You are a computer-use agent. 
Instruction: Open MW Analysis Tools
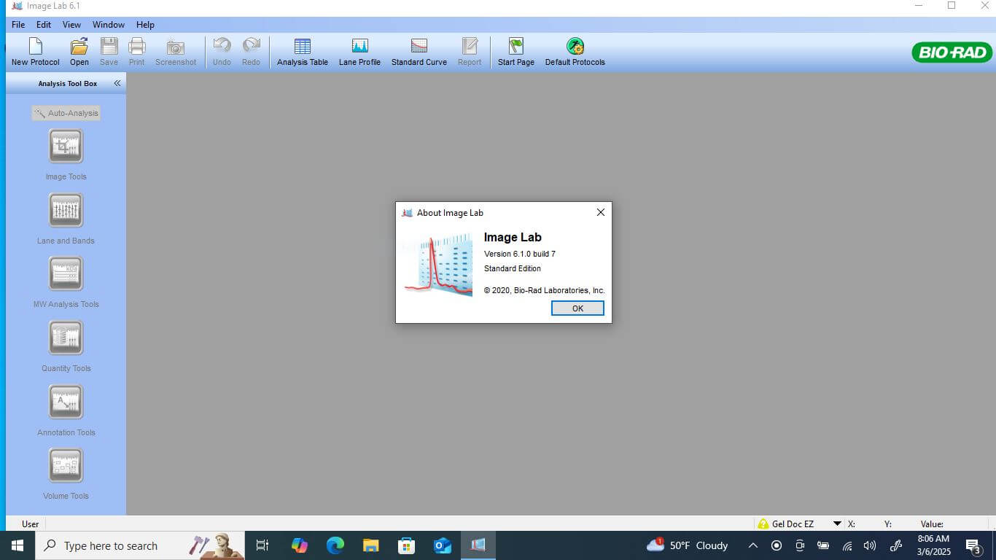66,274
